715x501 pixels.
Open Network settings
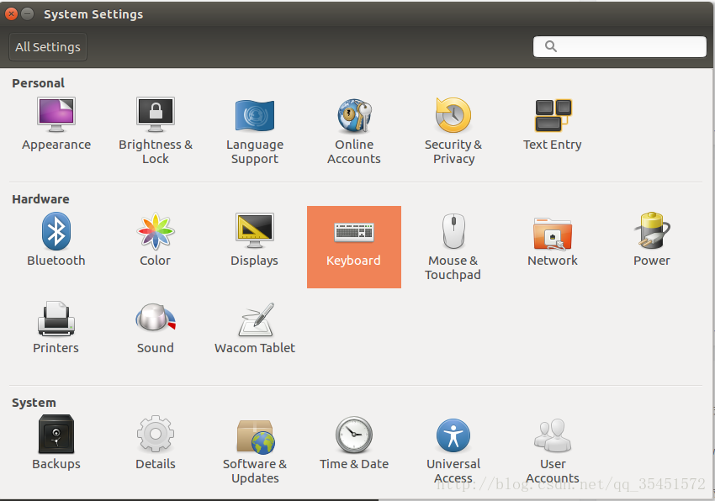[552, 240]
